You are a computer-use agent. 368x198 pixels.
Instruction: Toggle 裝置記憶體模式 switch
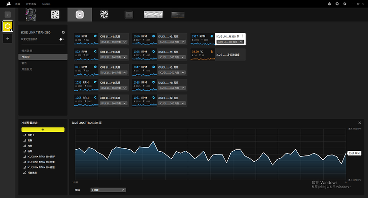point(61,39)
